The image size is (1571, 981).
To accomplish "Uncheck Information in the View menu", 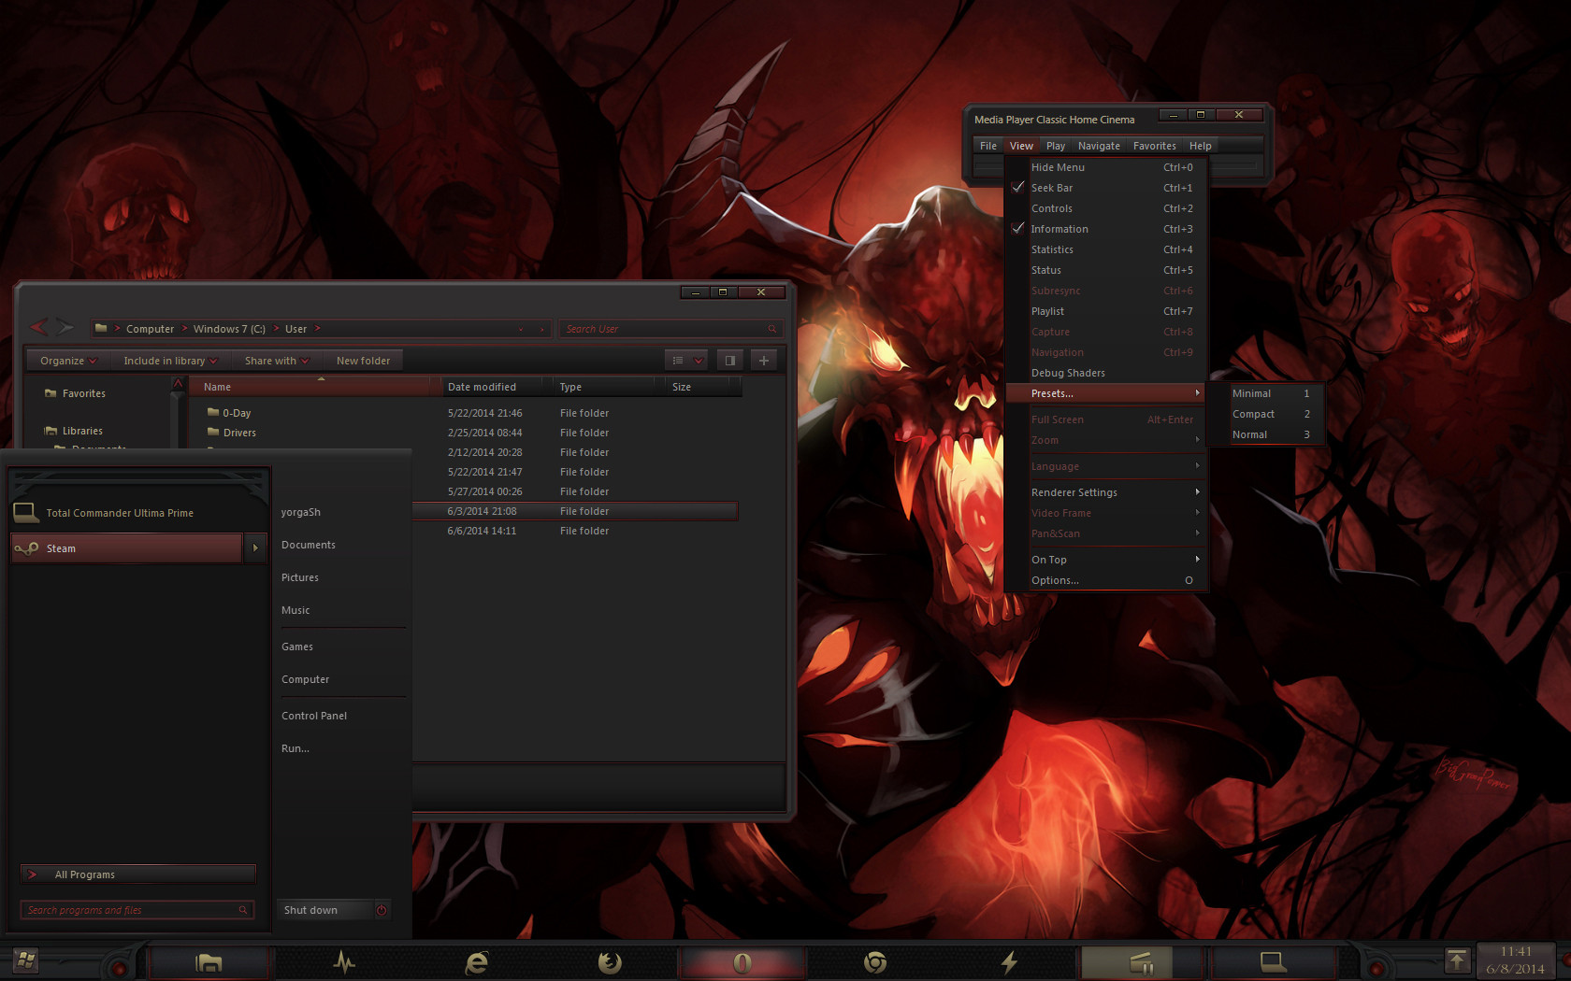I will pos(1105,229).
